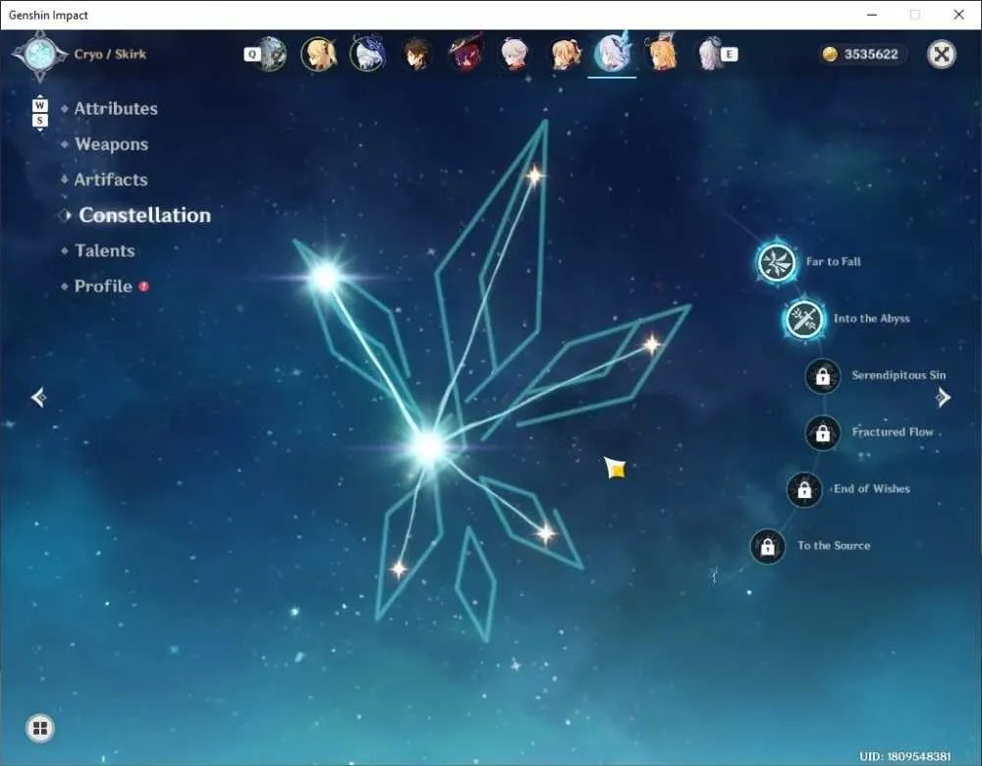The width and height of the screenshot is (982, 766).
Task: Select the Constellation menu item
Action: click(144, 215)
